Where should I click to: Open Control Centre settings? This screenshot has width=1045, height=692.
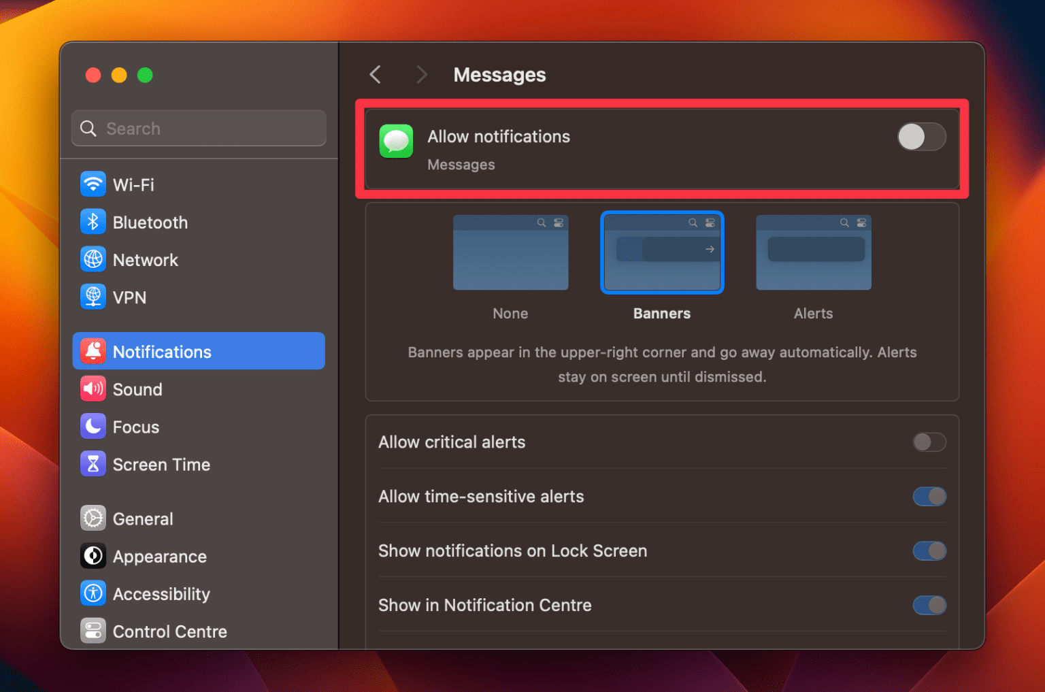[x=169, y=631]
